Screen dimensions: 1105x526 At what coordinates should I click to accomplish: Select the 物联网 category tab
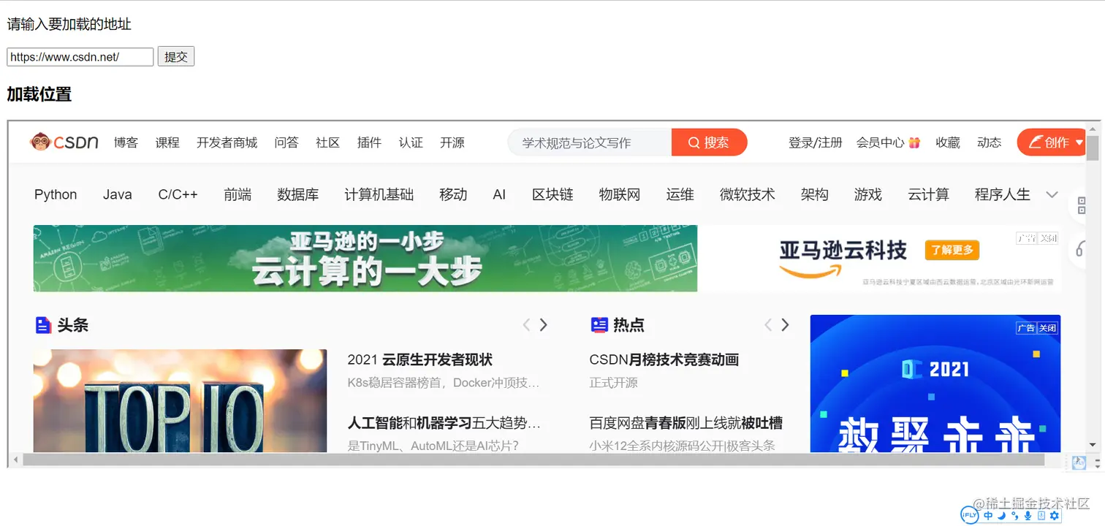click(x=620, y=194)
